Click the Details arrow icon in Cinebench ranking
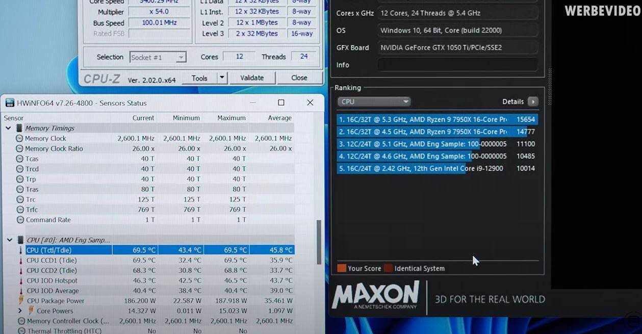The image size is (642, 334). pos(533,101)
